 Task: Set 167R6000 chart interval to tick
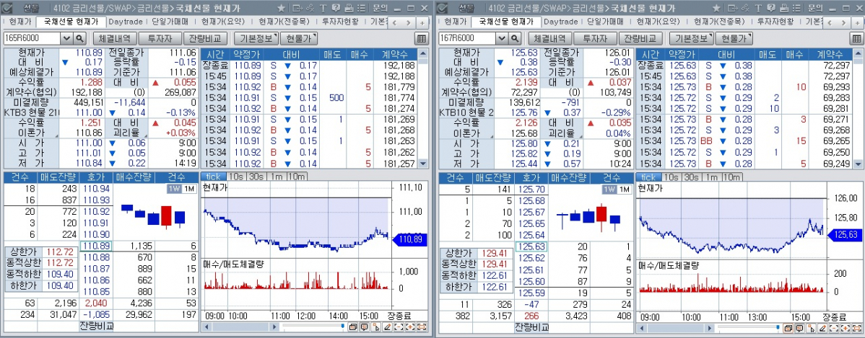(648, 177)
